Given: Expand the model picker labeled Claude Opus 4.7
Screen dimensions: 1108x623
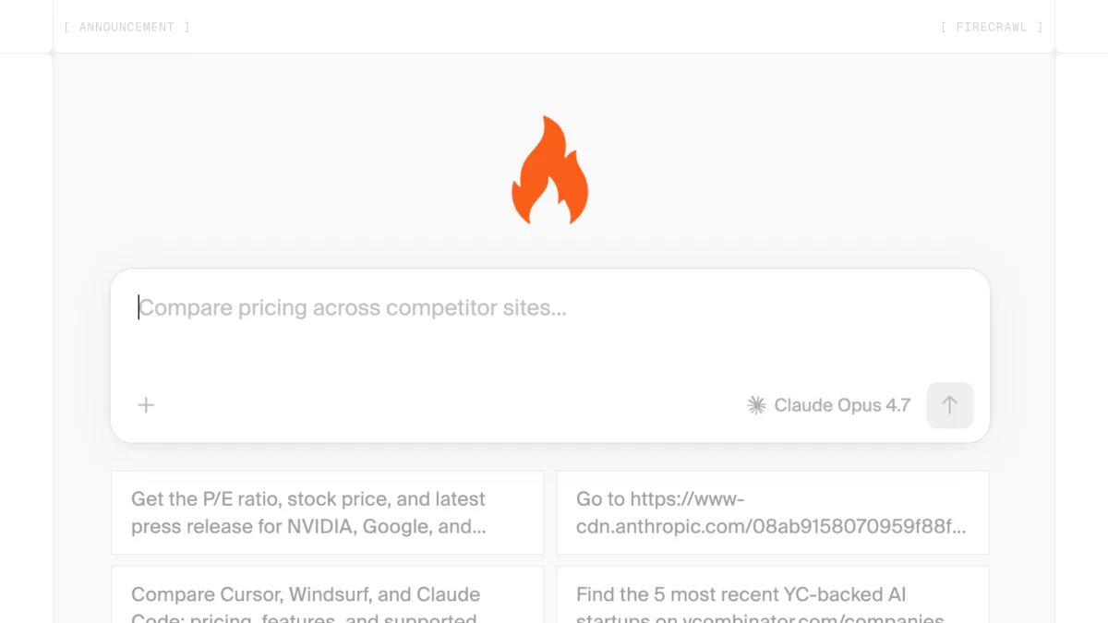Looking at the screenshot, I should coord(829,405).
